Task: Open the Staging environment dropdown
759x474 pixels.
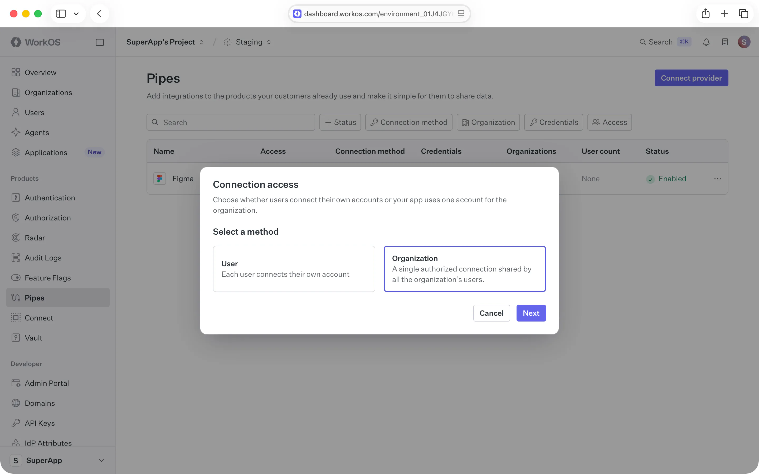Action: click(247, 42)
